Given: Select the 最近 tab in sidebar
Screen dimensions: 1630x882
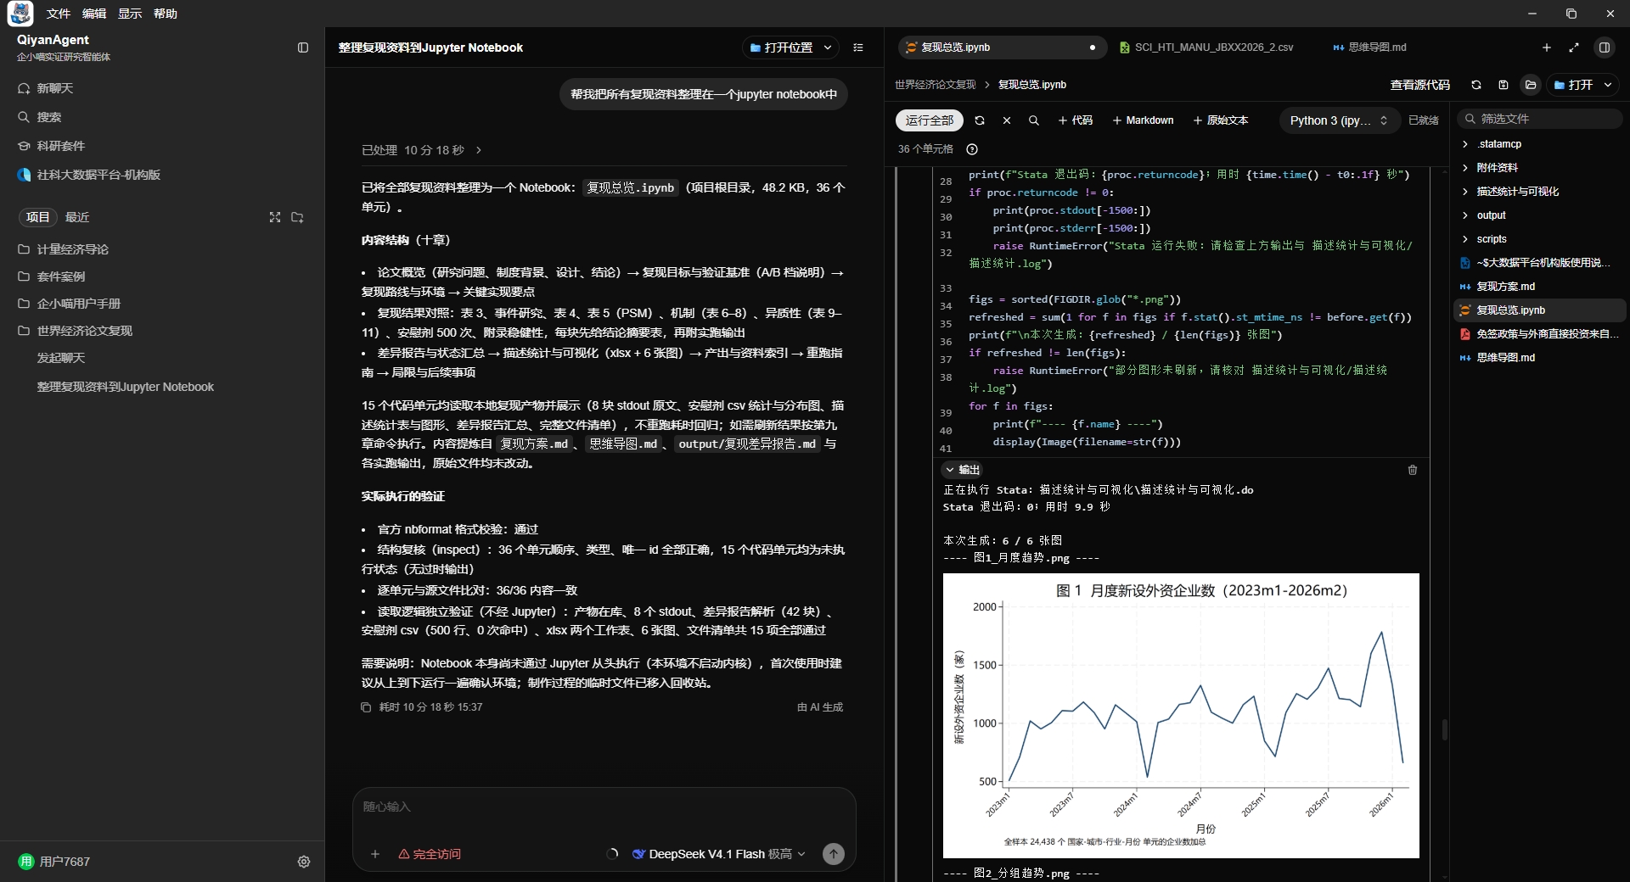Looking at the screenshot, I should coord(77,217).
